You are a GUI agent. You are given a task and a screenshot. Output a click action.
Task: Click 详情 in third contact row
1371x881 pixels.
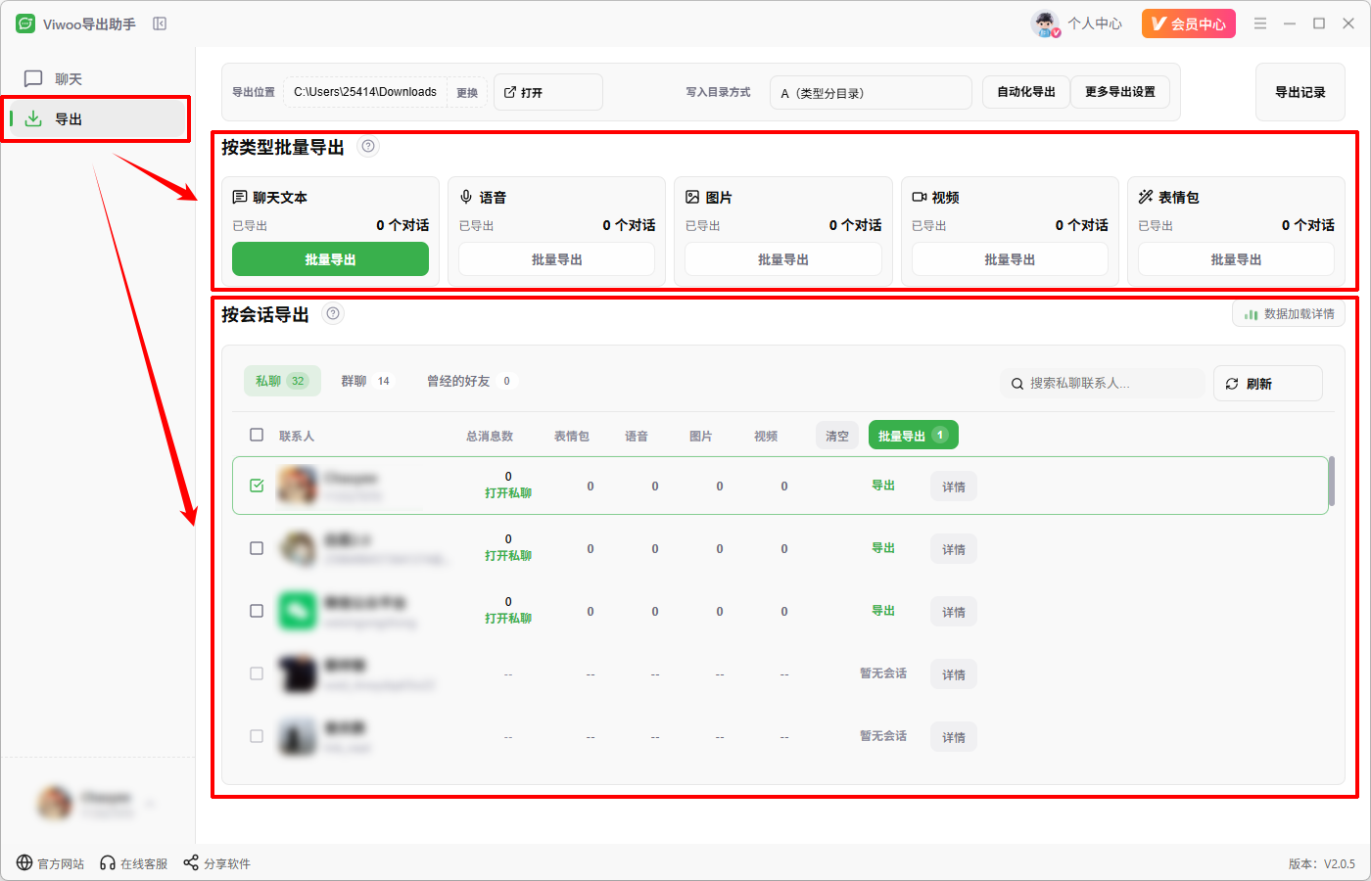click(x=954, y=612)
